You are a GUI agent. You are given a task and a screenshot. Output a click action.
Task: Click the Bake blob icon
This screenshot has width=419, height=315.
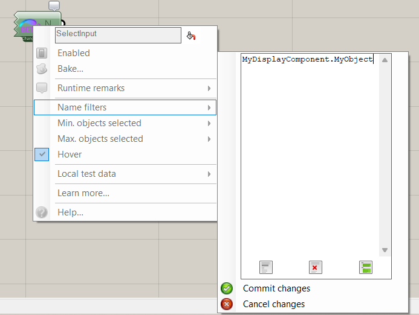(x=42, y=69)
